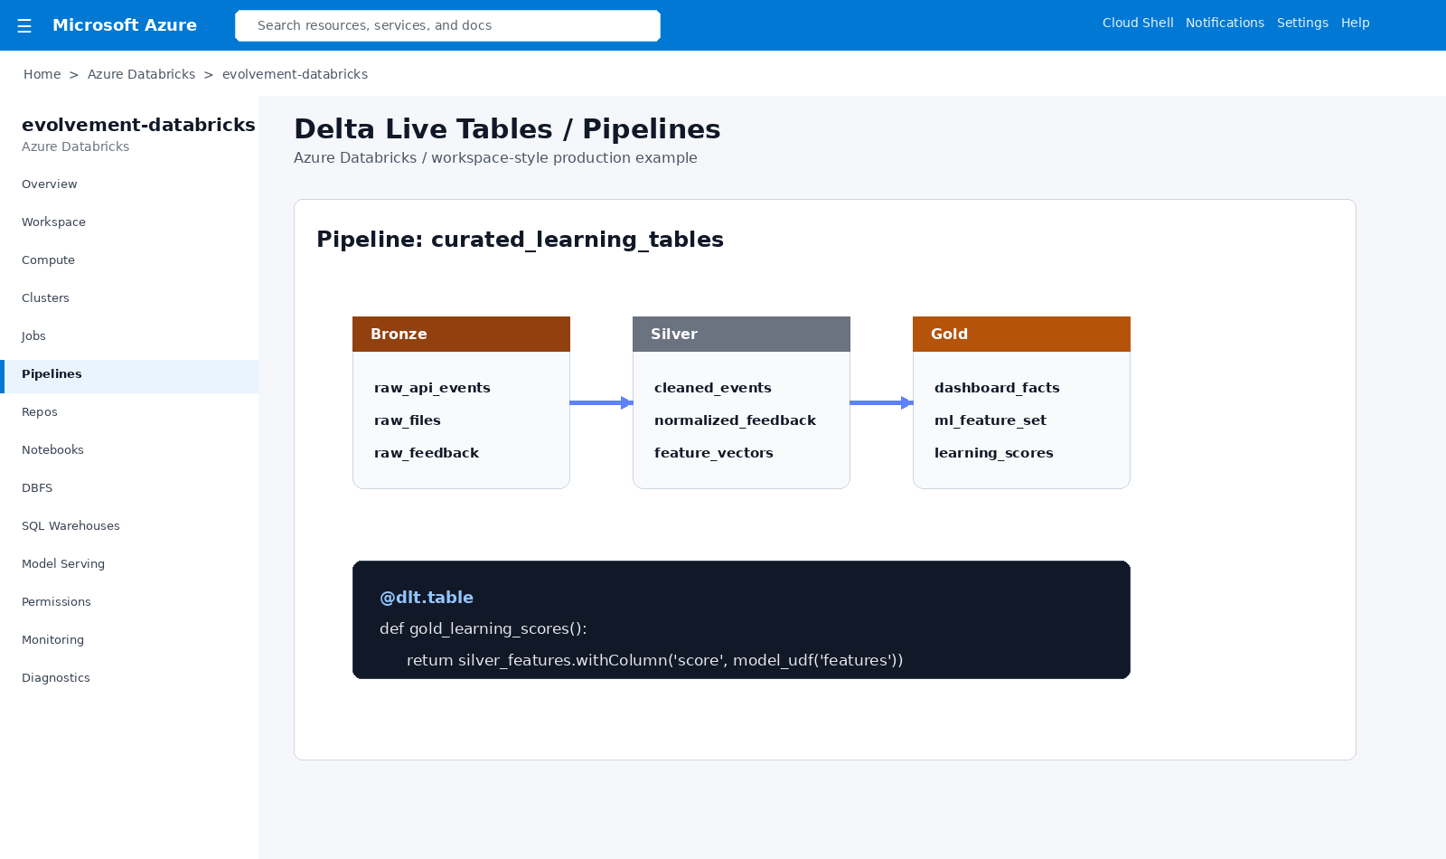Click feature_vectors table name
The height and width of the screenshot is (859, 1446).
[x=714, y=453]
